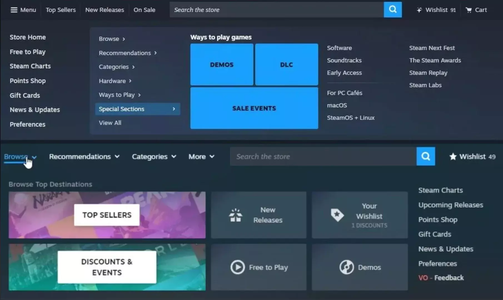Click the magnifier on the lower search bar
The height and width of the screenshot is (300, 503).
426,156
